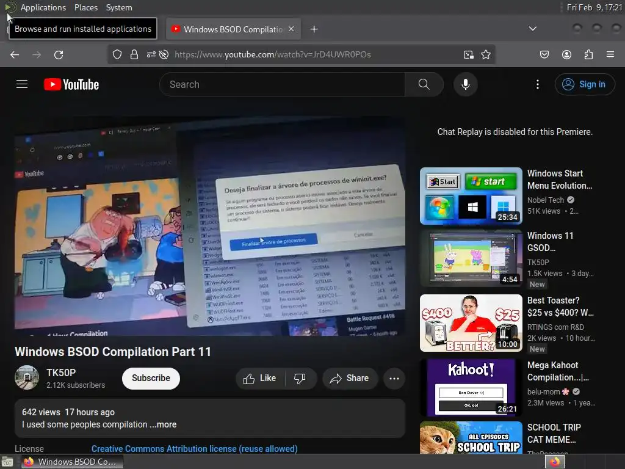This screenshot has height=469, width=625.
Task: Open the Firefox account icon
Action: tap(566, 54)
